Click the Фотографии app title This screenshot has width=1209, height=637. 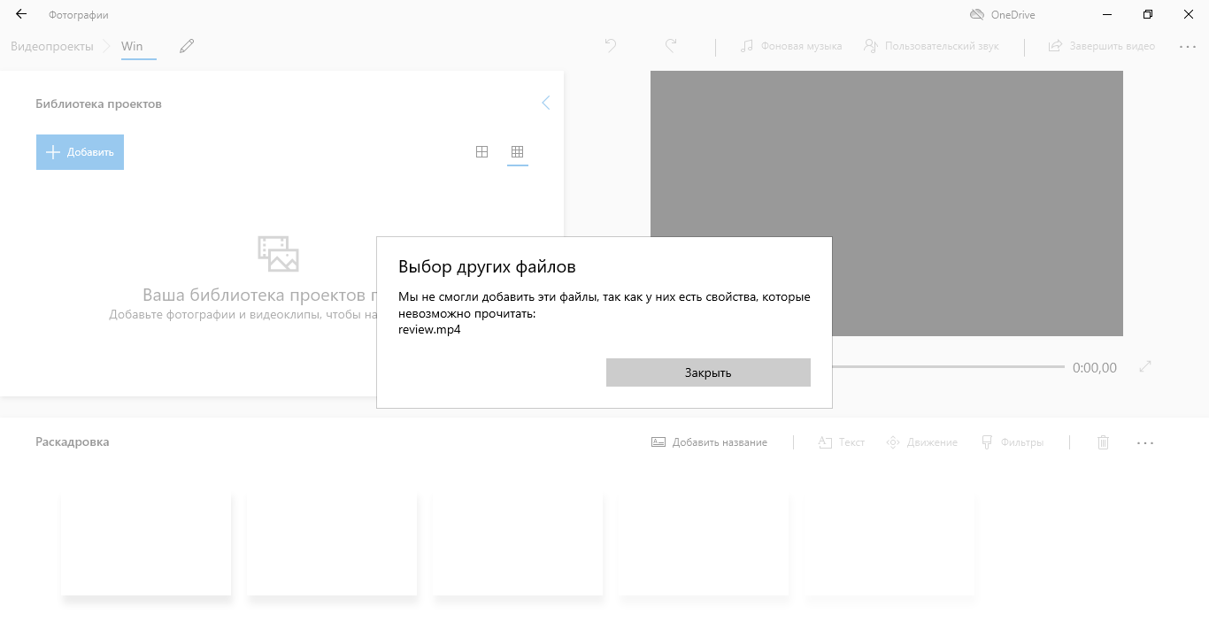click(79, 15)
